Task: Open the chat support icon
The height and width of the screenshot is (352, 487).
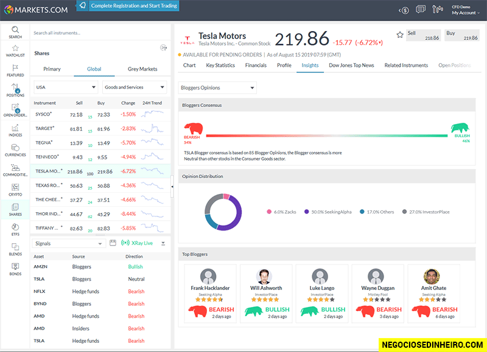Action: (421, 9)
